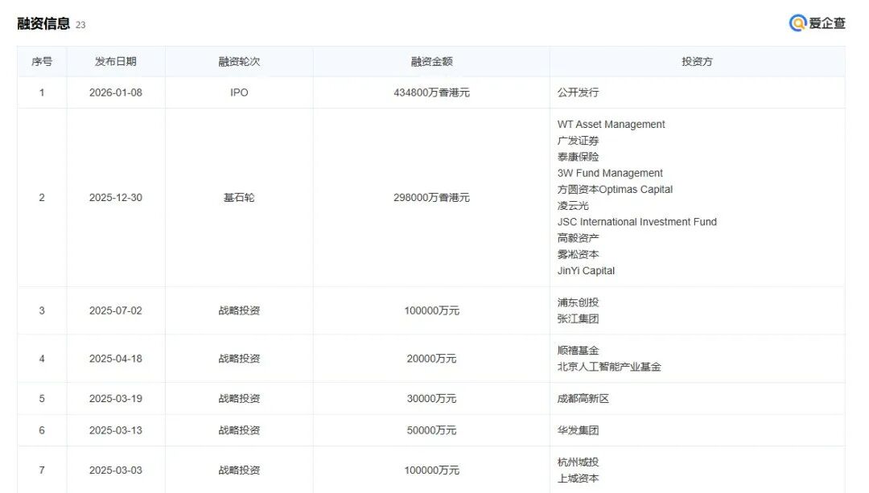Click 战略投资 in the 2025-04-18 row
Image resolution: width=869 pixels, height=493 pixels.
(x=239, y=359)
